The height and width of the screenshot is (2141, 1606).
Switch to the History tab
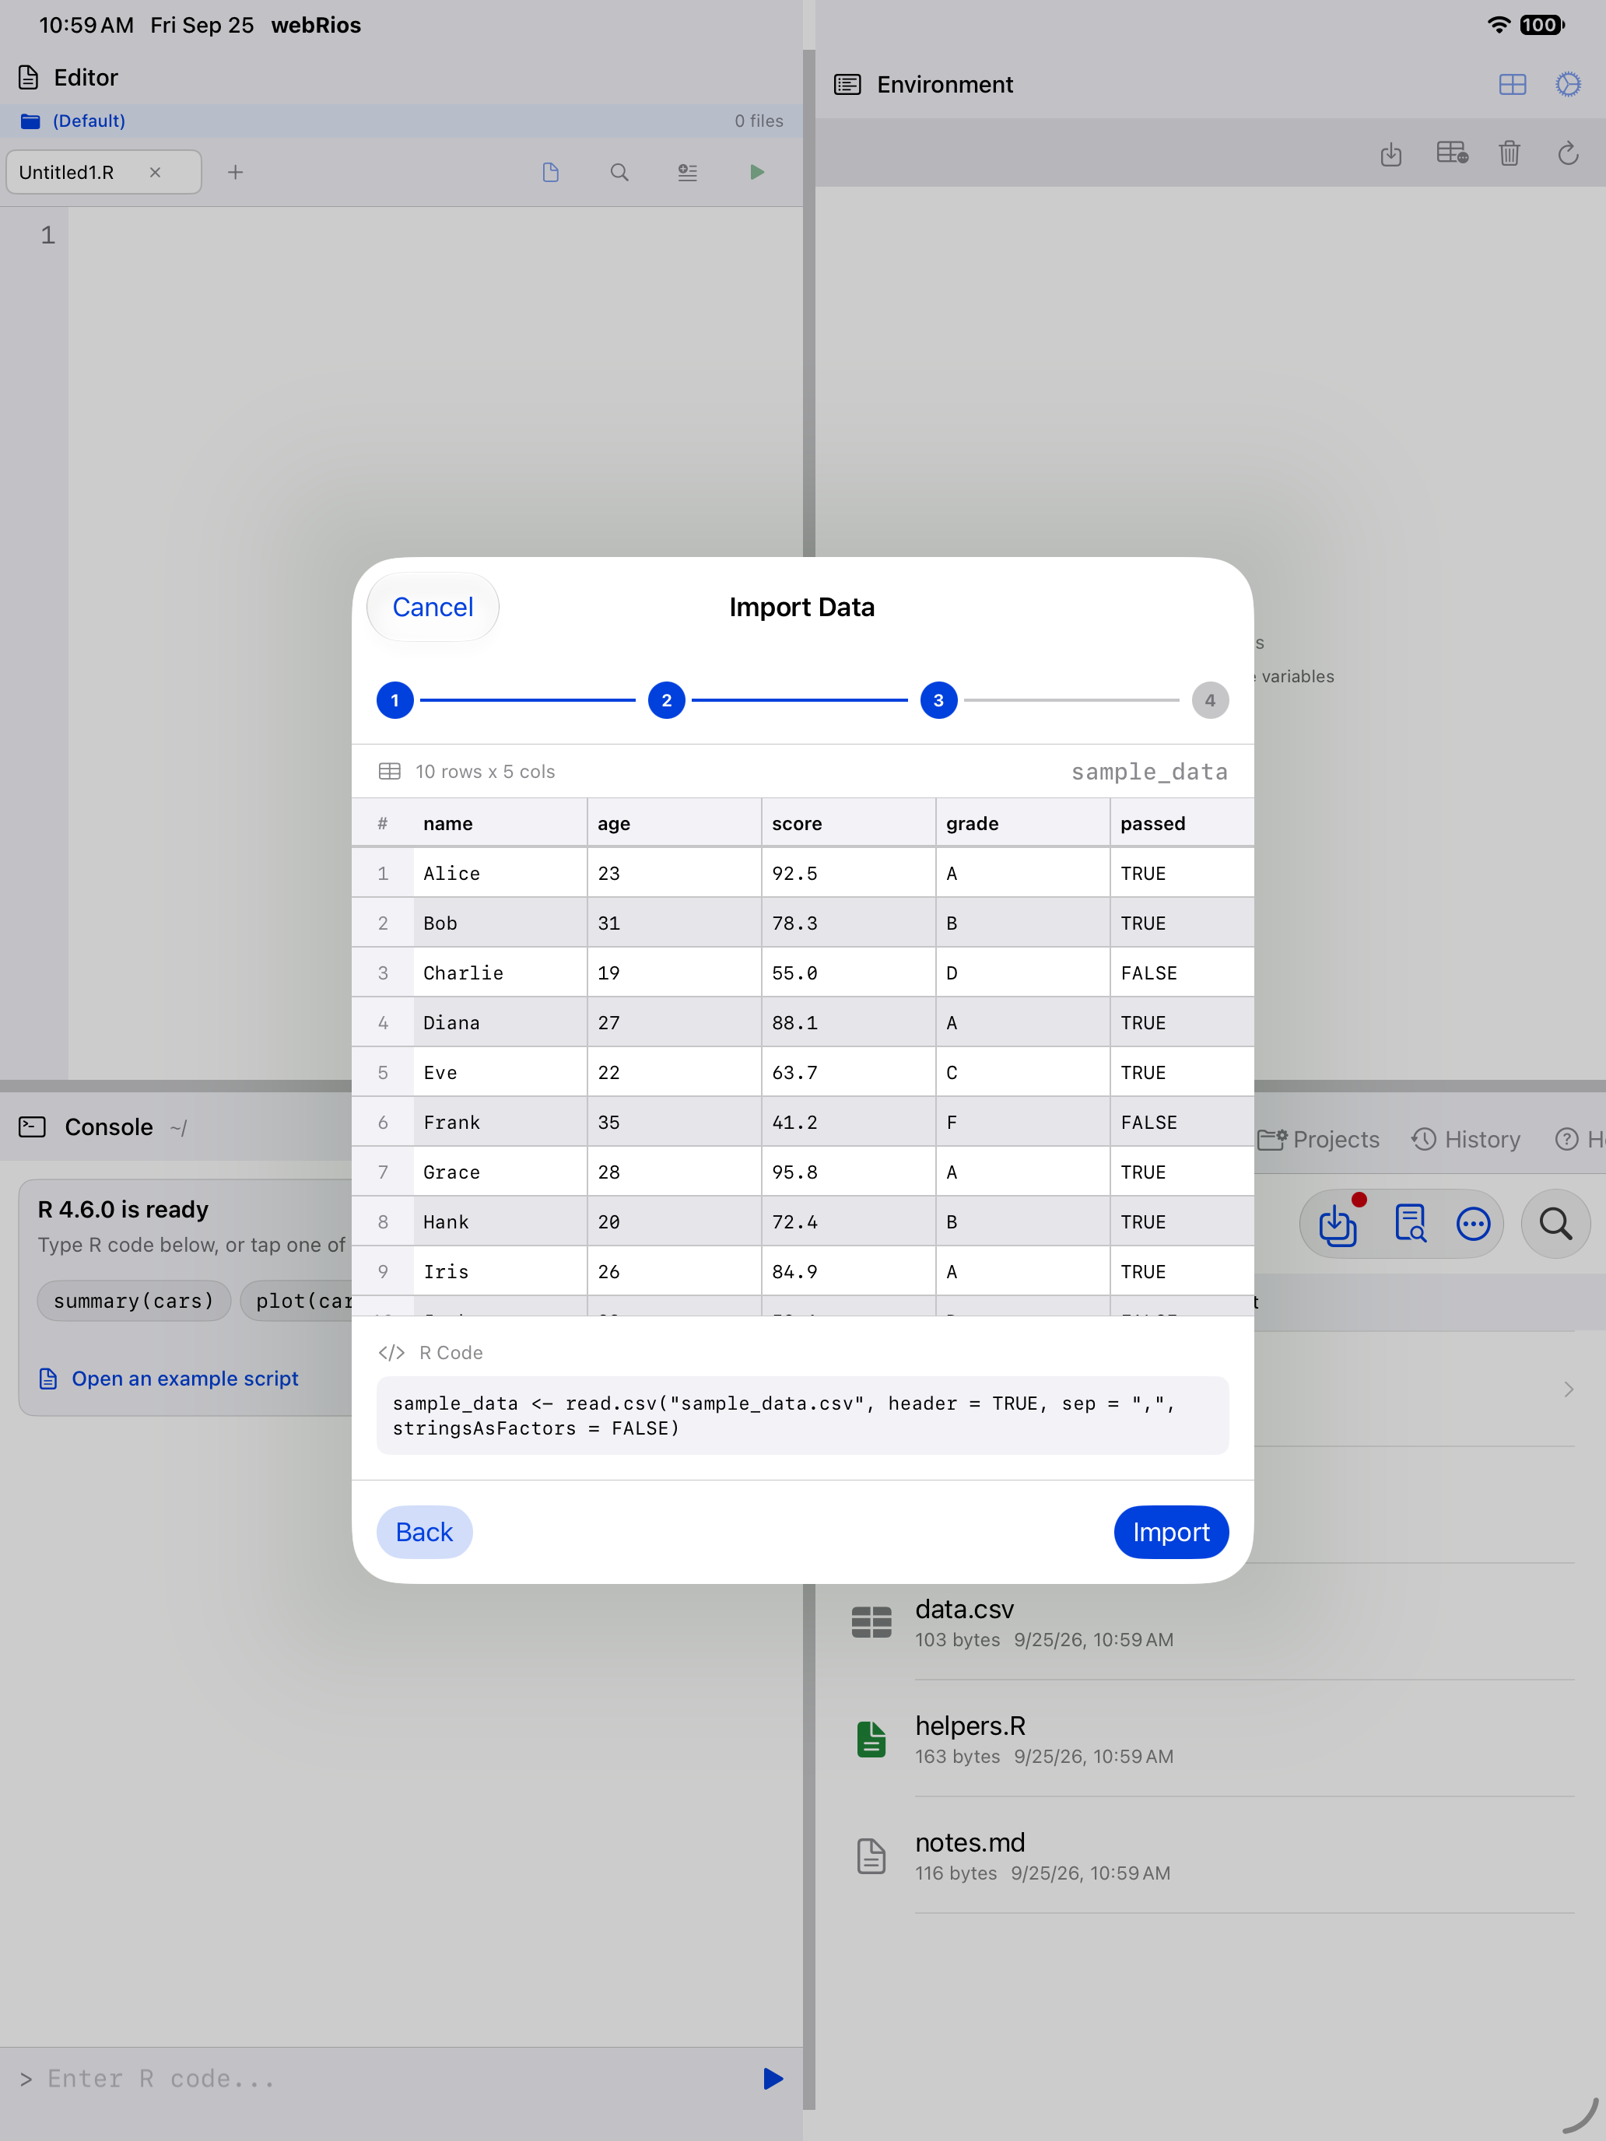(1467, 1139)
